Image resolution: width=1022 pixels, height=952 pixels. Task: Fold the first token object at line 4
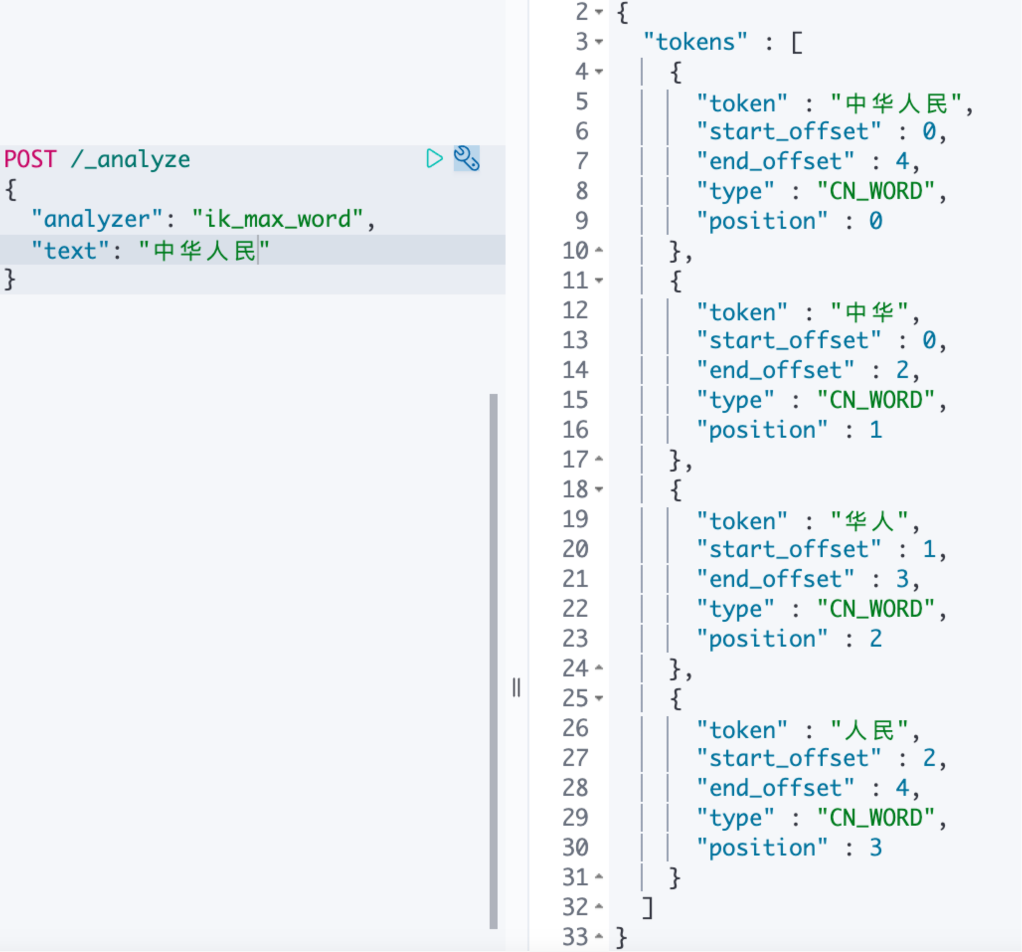pos(599,72)
